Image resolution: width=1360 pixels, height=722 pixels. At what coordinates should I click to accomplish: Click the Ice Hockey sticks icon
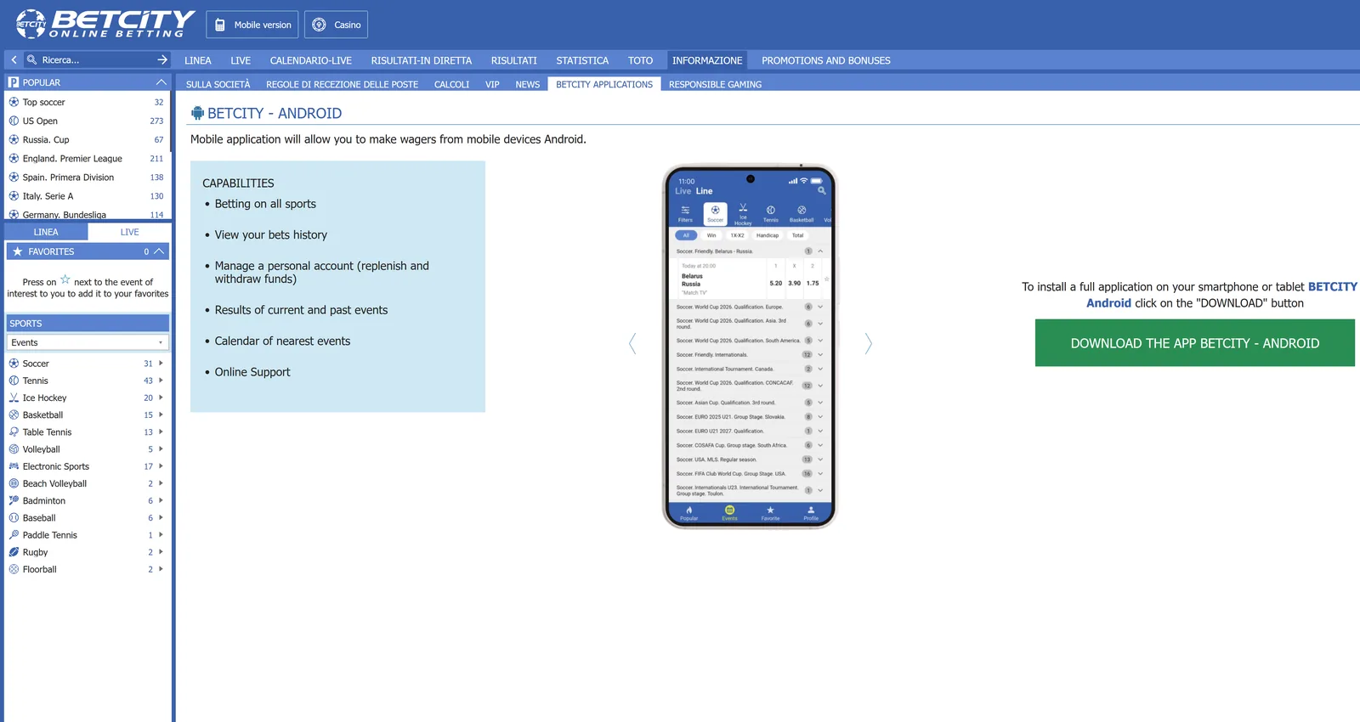(14, 398)
